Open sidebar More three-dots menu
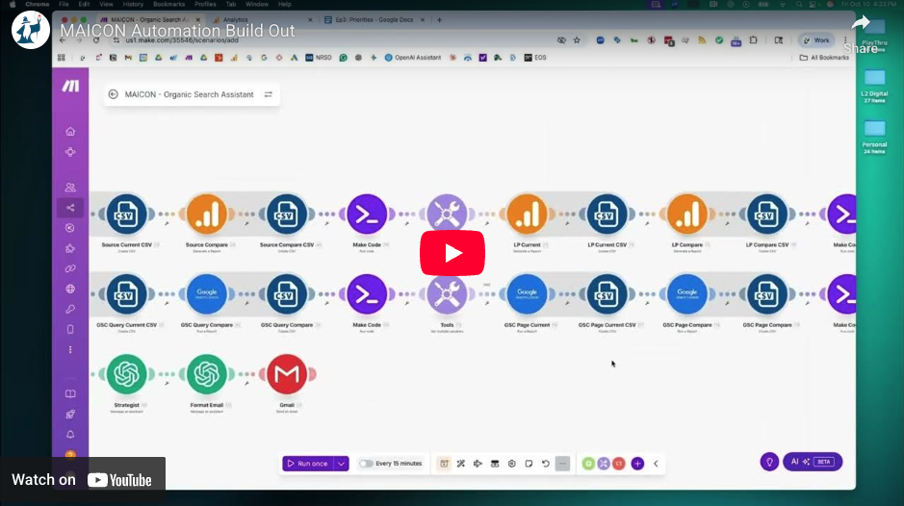Screen dimensions: 904x506 (x=70, y=350)
